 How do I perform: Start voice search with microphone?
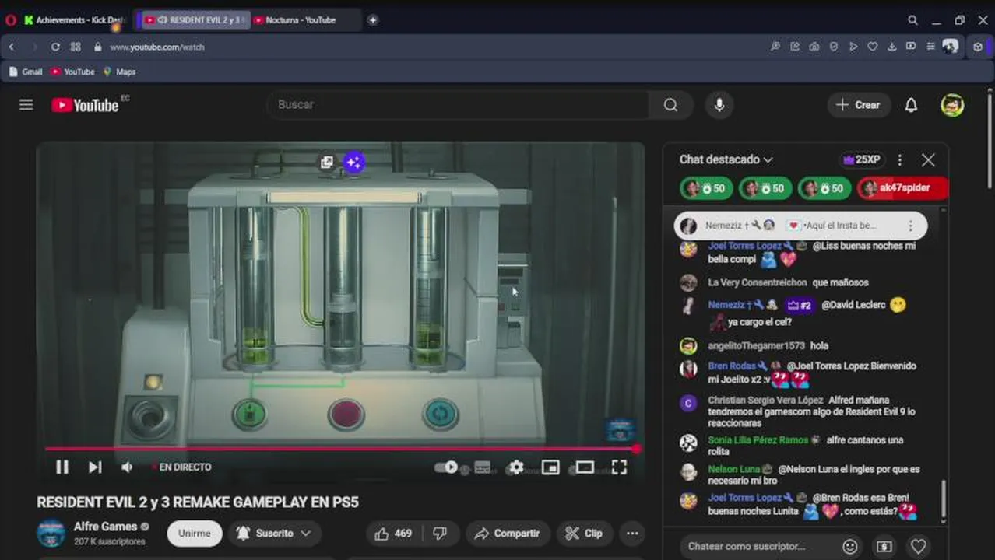point(719,105)
